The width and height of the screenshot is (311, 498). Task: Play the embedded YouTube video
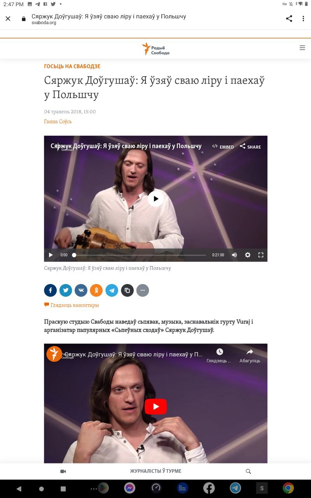155,407
